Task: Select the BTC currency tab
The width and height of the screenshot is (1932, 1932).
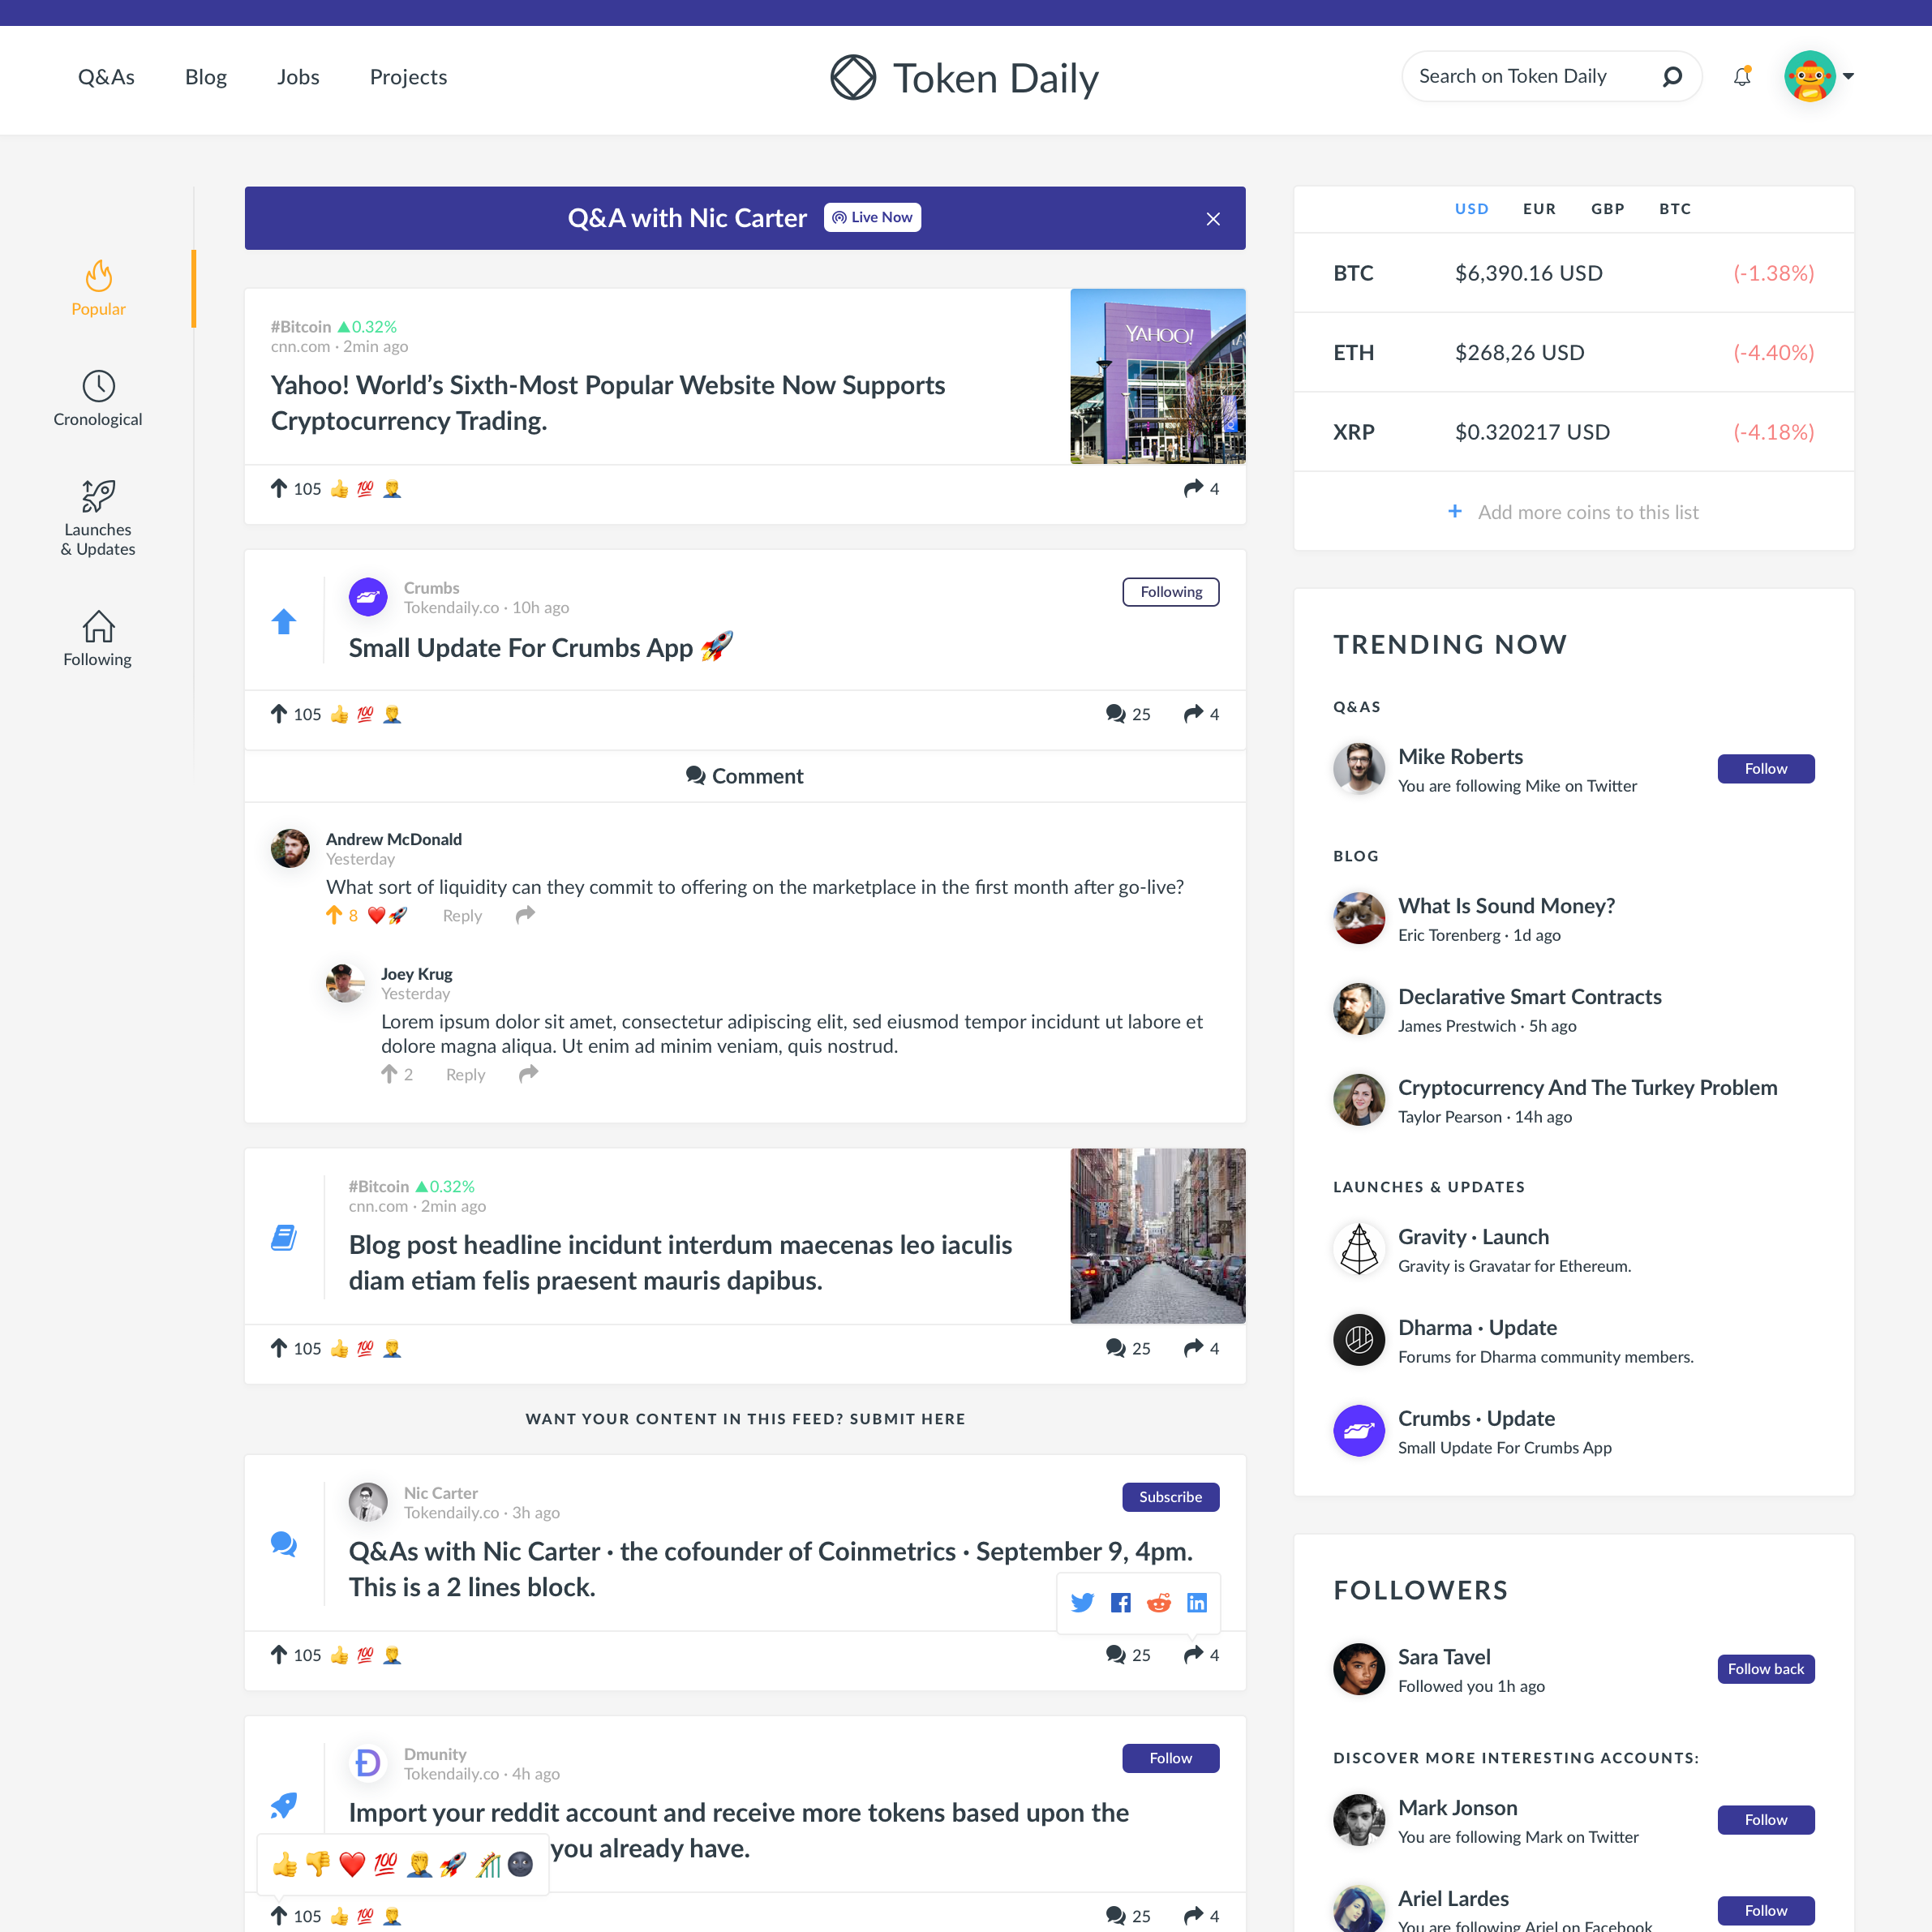Action: 1675,209
